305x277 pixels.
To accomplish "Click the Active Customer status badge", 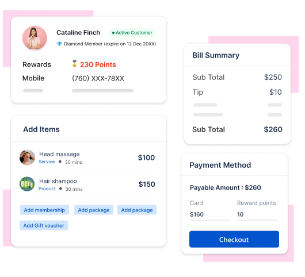I will pos(132,33).
